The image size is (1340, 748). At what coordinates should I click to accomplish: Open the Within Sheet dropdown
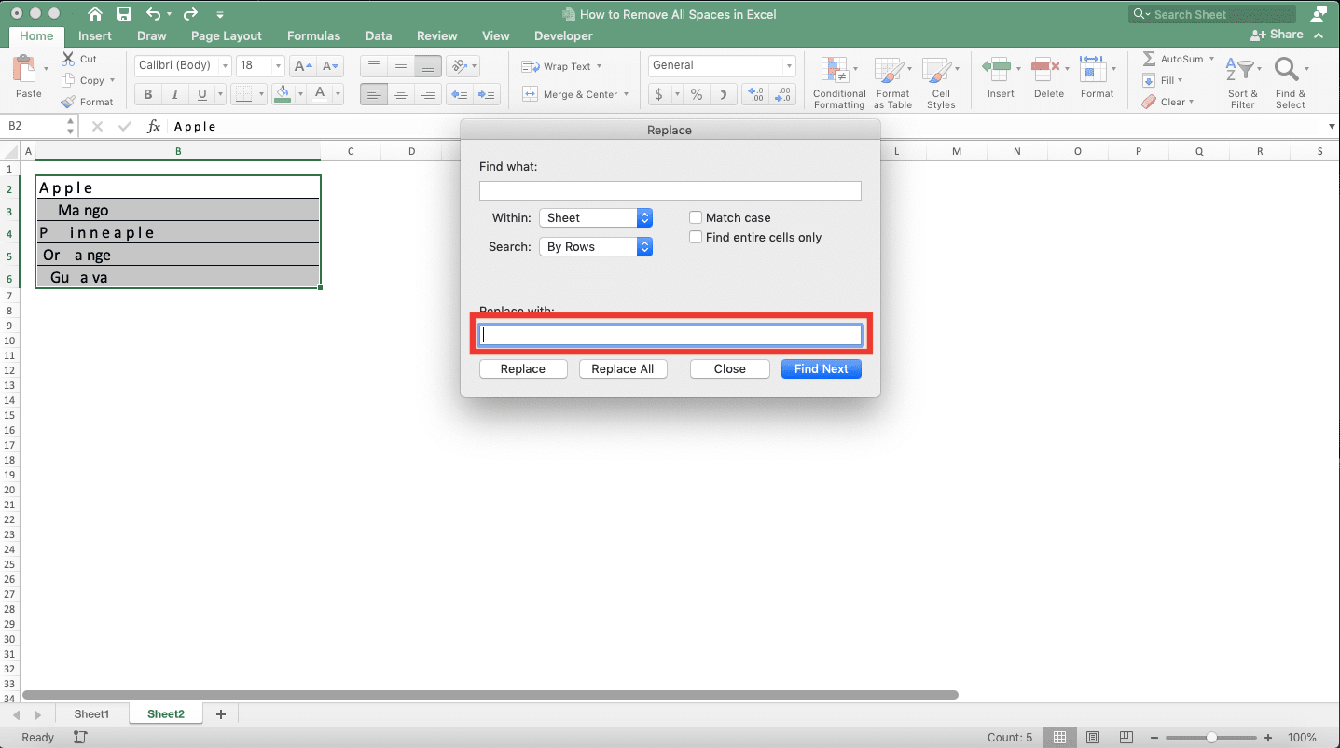(x=596, y=217)
